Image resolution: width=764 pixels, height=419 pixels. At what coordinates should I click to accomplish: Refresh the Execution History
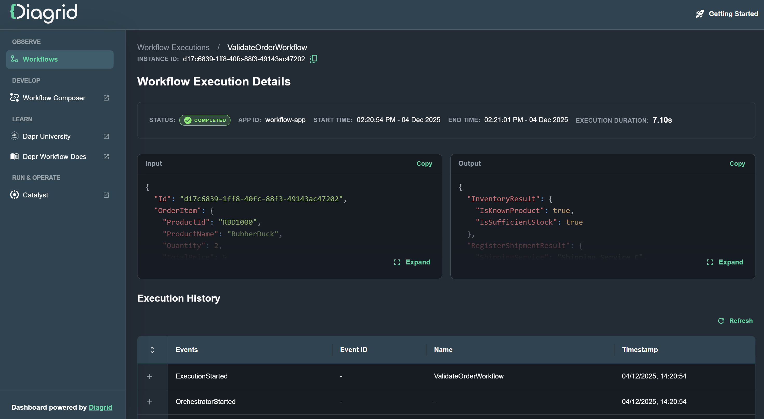click(735, 321)
